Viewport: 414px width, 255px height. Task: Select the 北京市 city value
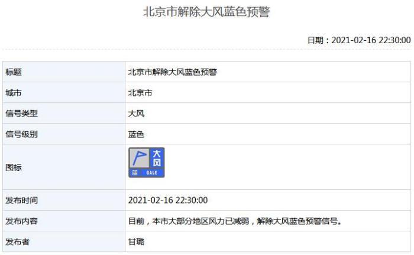point(140,93)
